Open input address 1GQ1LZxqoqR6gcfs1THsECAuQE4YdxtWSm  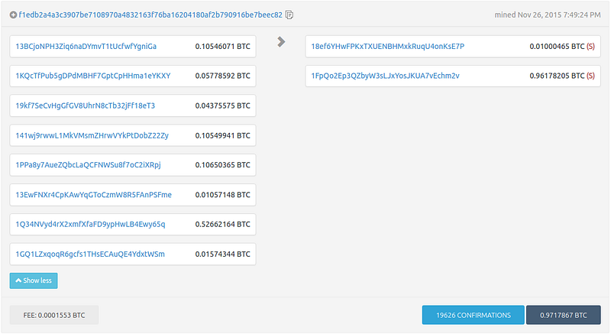click(89, 254)
